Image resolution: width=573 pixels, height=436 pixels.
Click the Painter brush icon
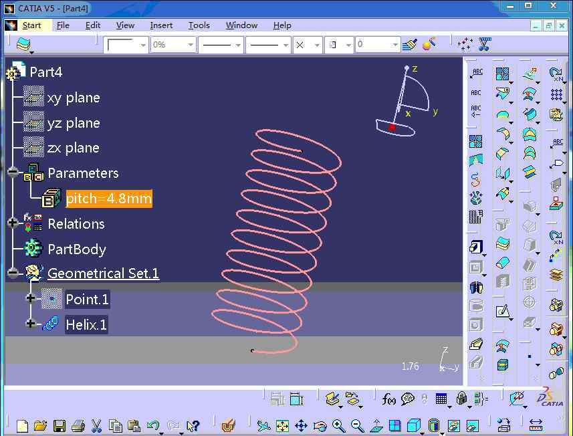point(409,45)
